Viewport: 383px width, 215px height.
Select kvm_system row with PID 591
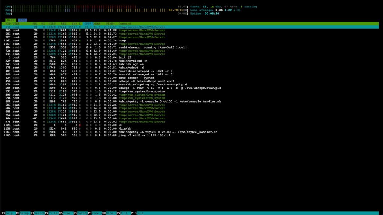point(190,91)
